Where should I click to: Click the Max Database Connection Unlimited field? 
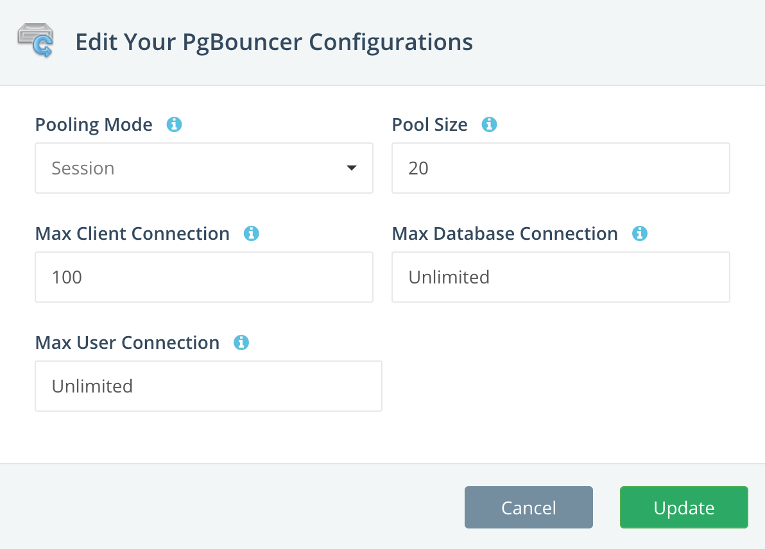pos(560,277)
